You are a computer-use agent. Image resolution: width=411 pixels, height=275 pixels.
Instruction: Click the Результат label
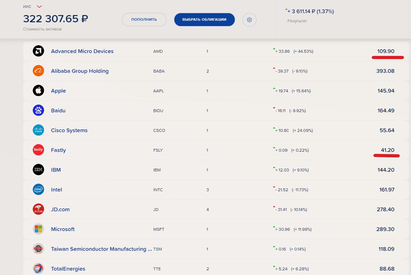tap(297, 21)
